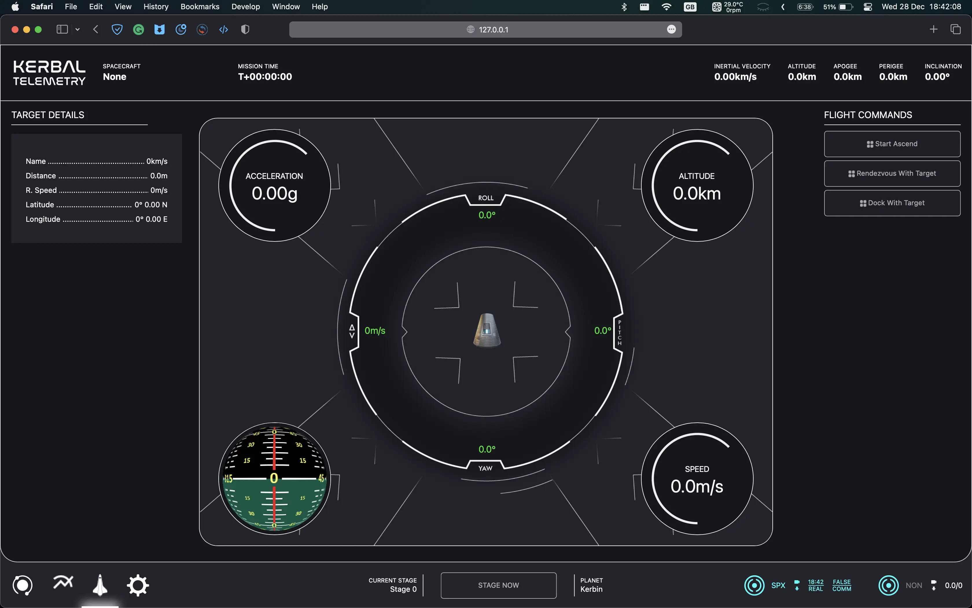The height and width of the screenshot is (608, 972).
Task: Click the R. Speed row in target details
Action: pos(96,190)
